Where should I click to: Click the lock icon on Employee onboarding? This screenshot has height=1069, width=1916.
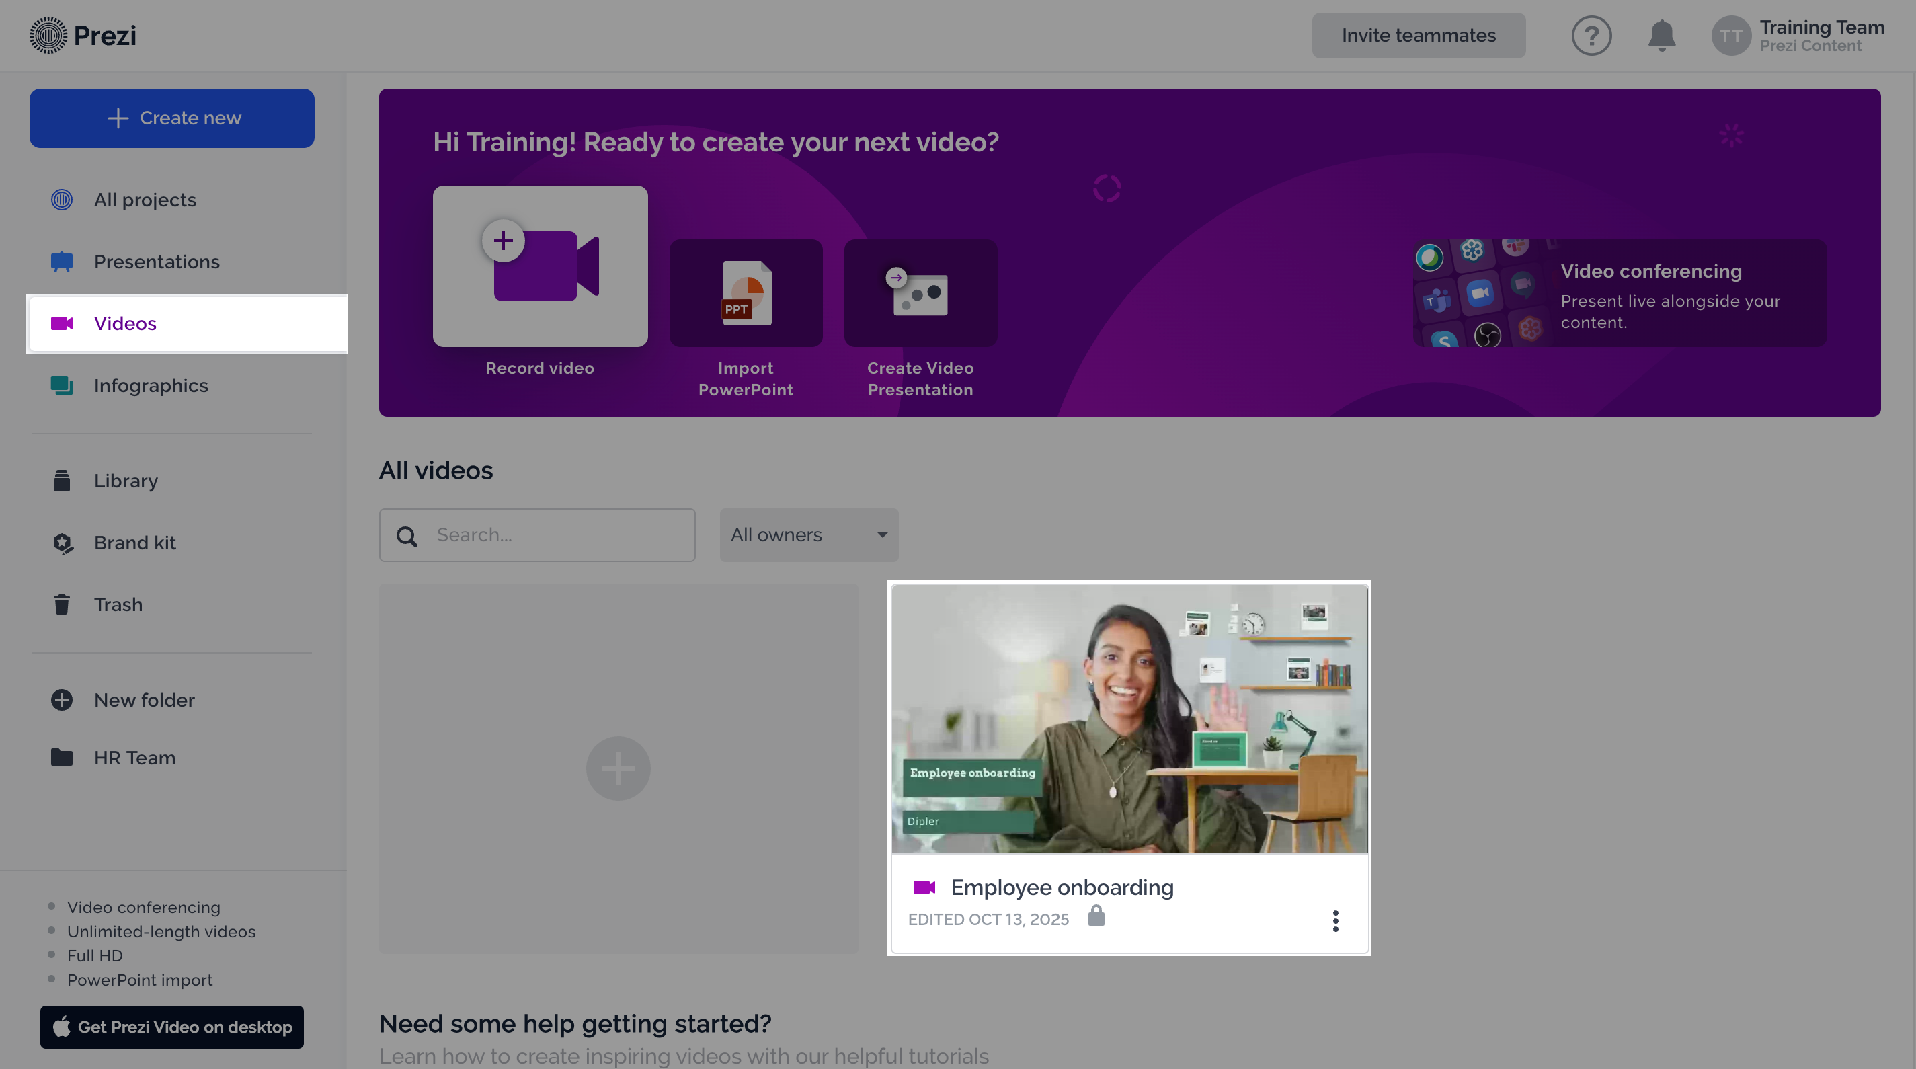pyautogui.click(x=1096, y=916)
